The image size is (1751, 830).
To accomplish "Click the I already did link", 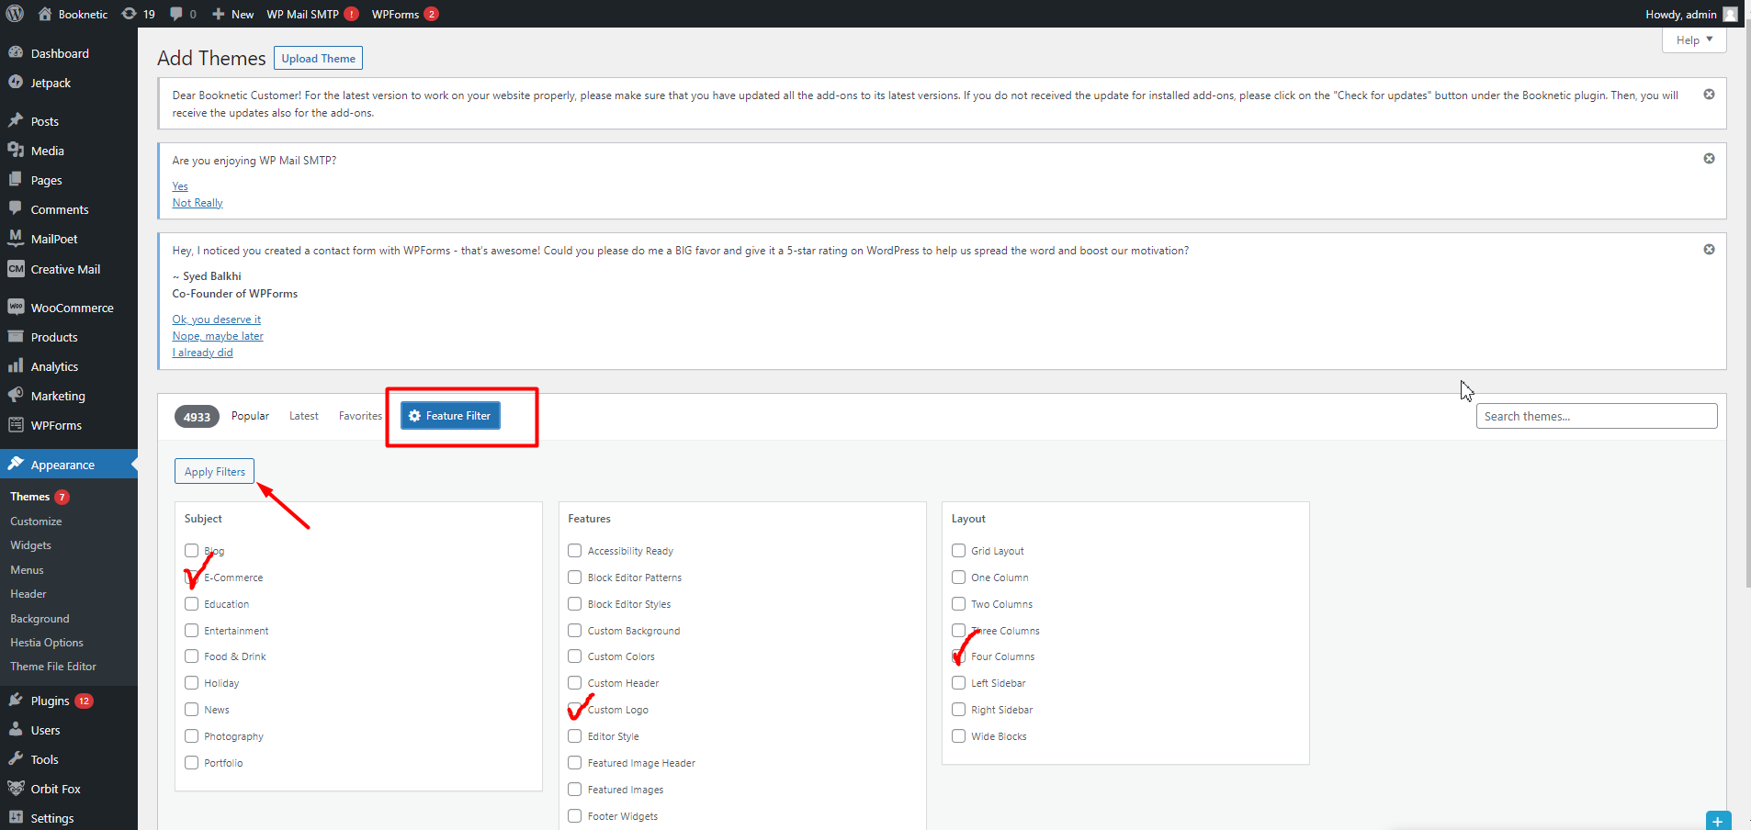I will click(x=203, y=353).
